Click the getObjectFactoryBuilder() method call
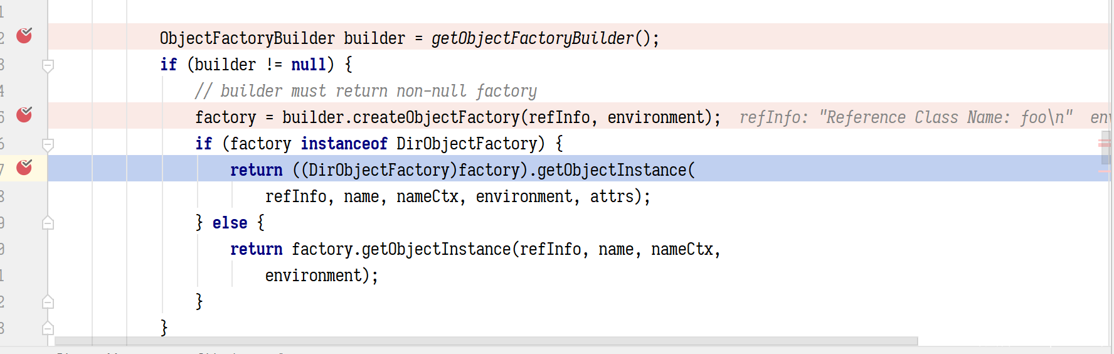The height and width of the screenshot is (354, 1114). coord(533,38)
